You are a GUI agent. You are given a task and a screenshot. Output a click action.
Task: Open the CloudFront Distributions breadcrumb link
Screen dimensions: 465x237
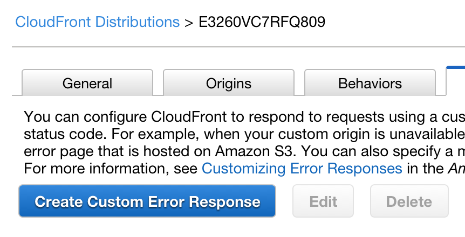97,22
